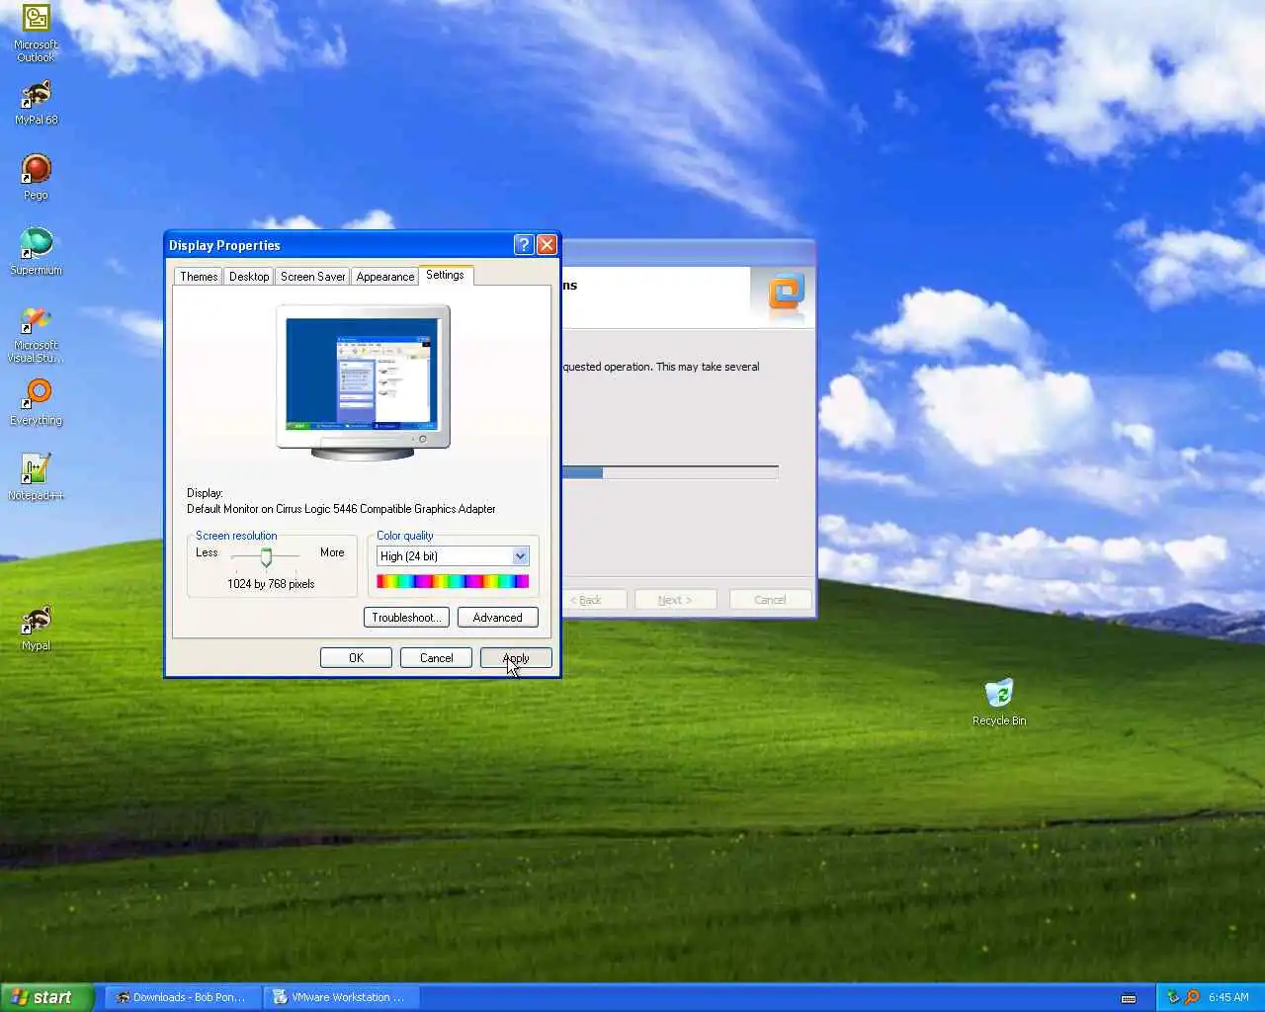Select the Mypal desktop icon
Screen dimensions: 1265x1012
(36, 629)
